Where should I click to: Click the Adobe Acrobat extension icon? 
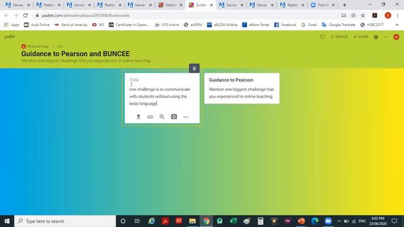374,15
